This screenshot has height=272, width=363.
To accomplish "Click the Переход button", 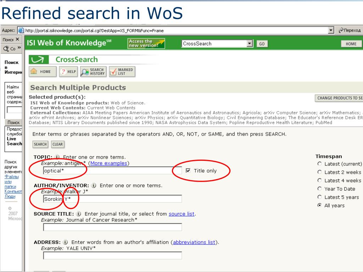I will click(x=350, y=30).
